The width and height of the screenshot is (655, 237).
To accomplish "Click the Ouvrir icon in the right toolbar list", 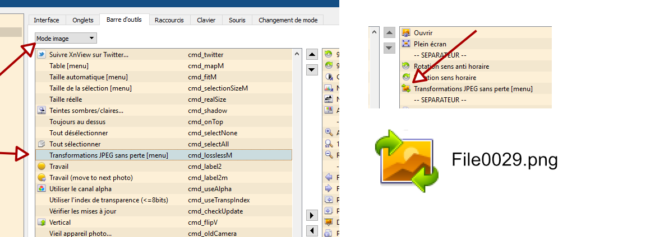I will (x=405, y=32).
